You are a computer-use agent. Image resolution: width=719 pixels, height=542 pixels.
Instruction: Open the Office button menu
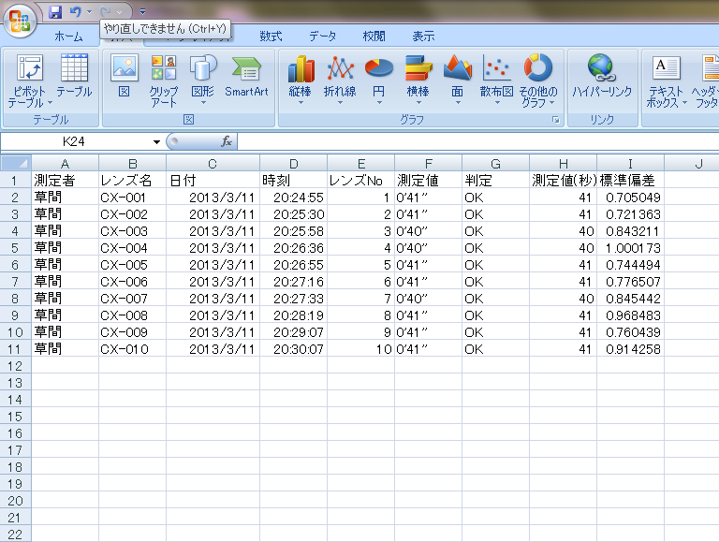(x=20, y=22)
